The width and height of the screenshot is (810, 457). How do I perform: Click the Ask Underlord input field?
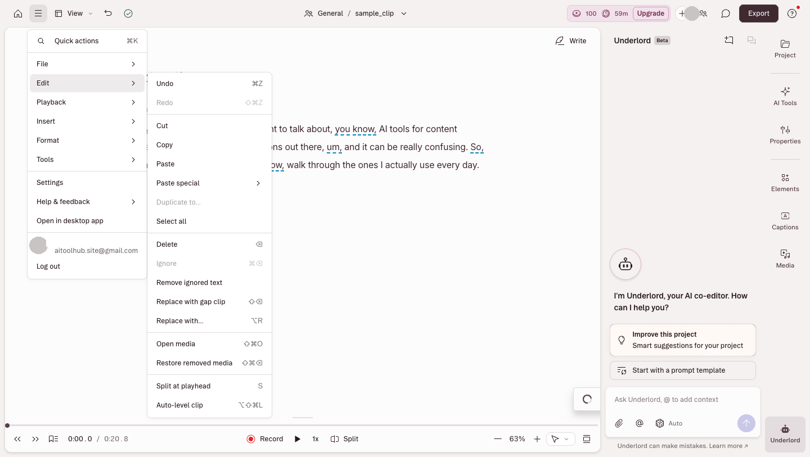682,400
